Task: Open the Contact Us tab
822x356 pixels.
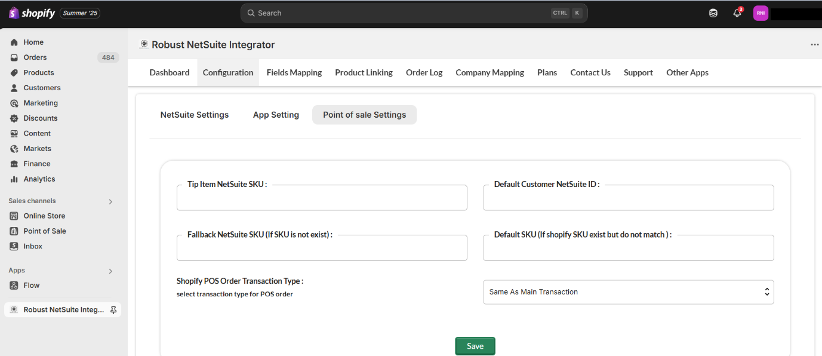Action: pyautogui.click(x=590, y=73)
